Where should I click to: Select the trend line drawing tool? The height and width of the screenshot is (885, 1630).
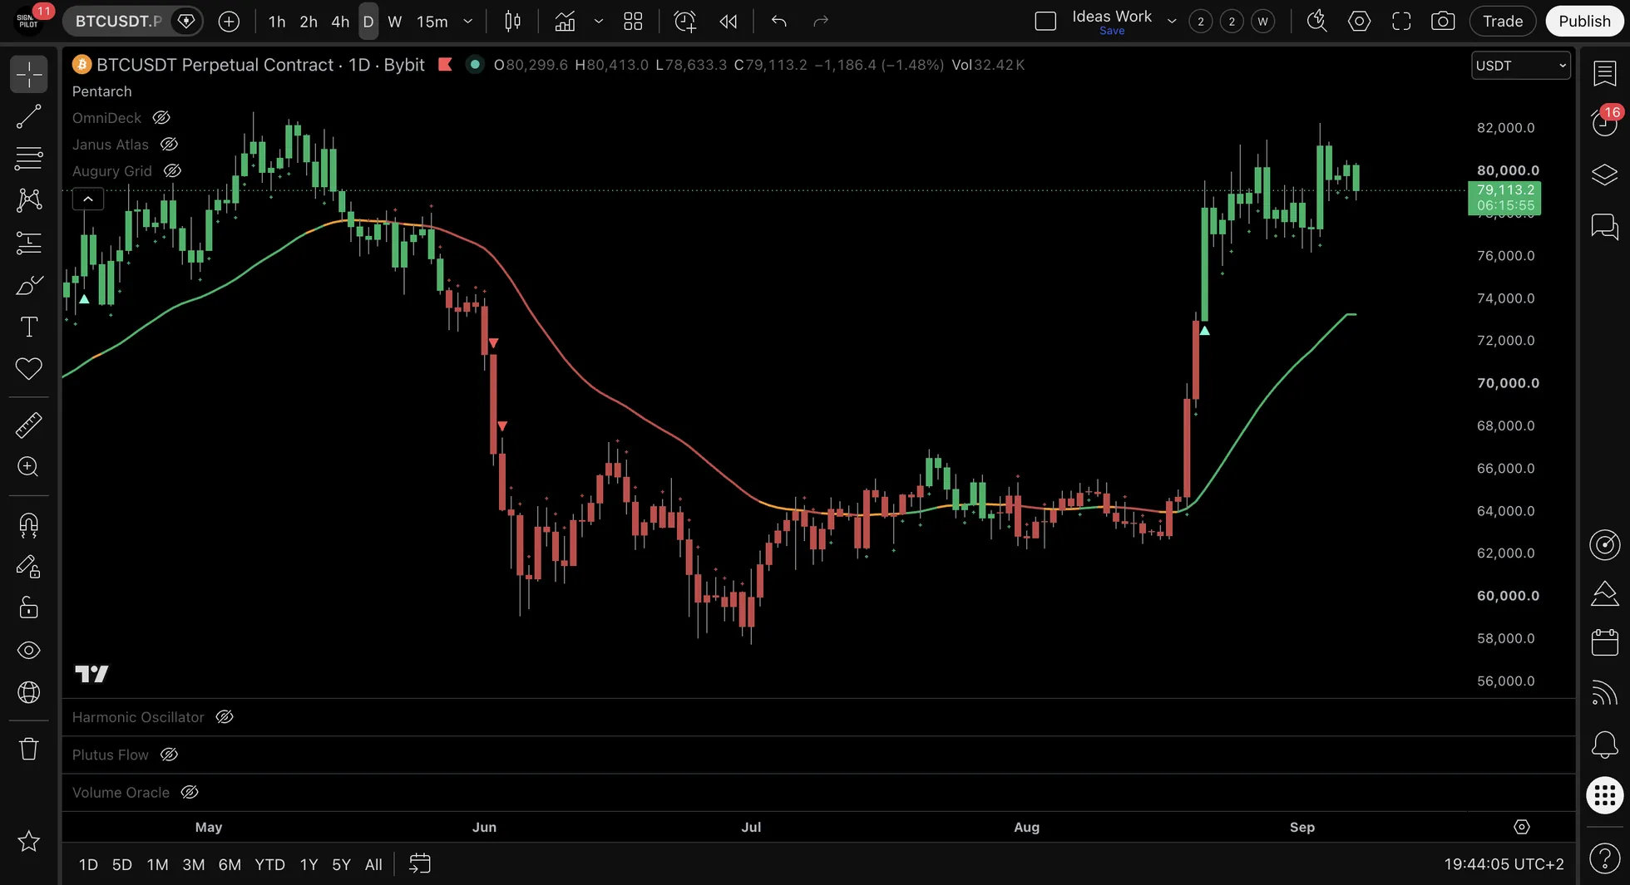29,117
